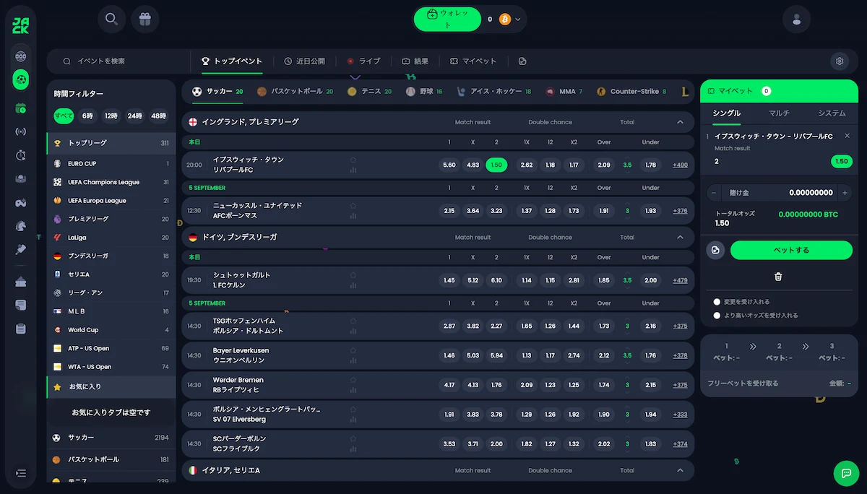Show statistics for Stuttgart vs 1. FC Köln
The image size is (867, 494).
(x=353, y=285)
